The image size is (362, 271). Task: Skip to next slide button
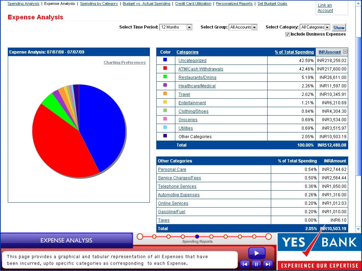coord(268,264)
